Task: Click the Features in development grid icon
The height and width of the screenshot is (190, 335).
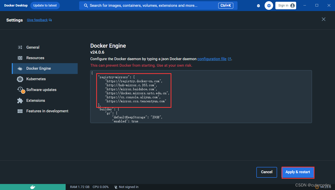Action: click(x=20, y=111)
